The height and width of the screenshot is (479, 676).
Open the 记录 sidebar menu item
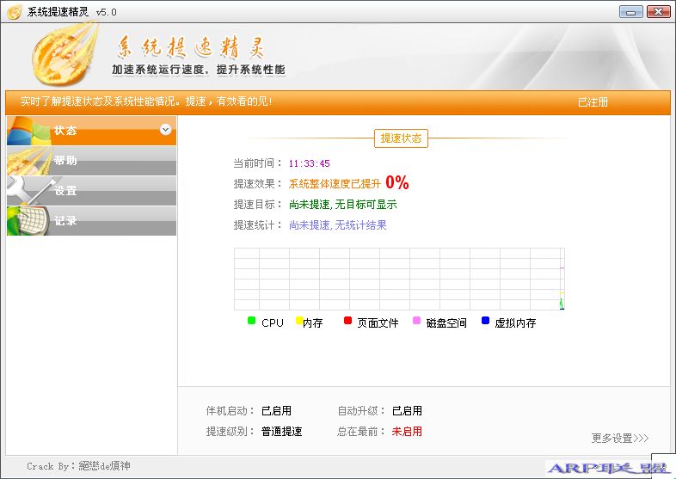[66, 221]
